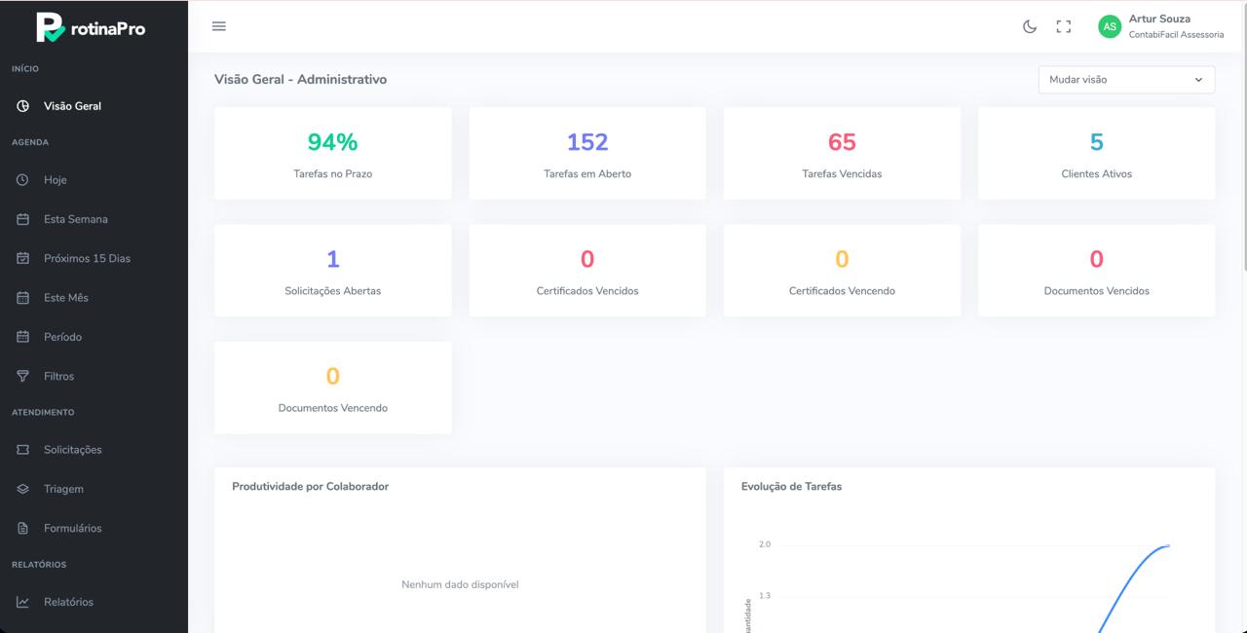Open the Formulários document icon
Viewport: 1247px width, 633px height.
pyautogui.click(x=23, y=528)
